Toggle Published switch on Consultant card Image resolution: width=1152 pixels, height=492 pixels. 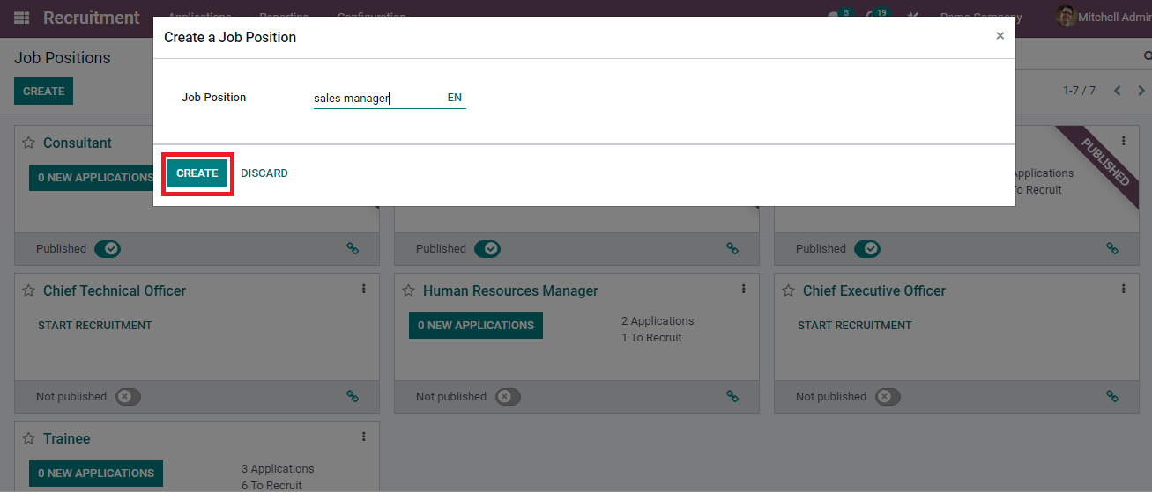[x=108, y=249]
